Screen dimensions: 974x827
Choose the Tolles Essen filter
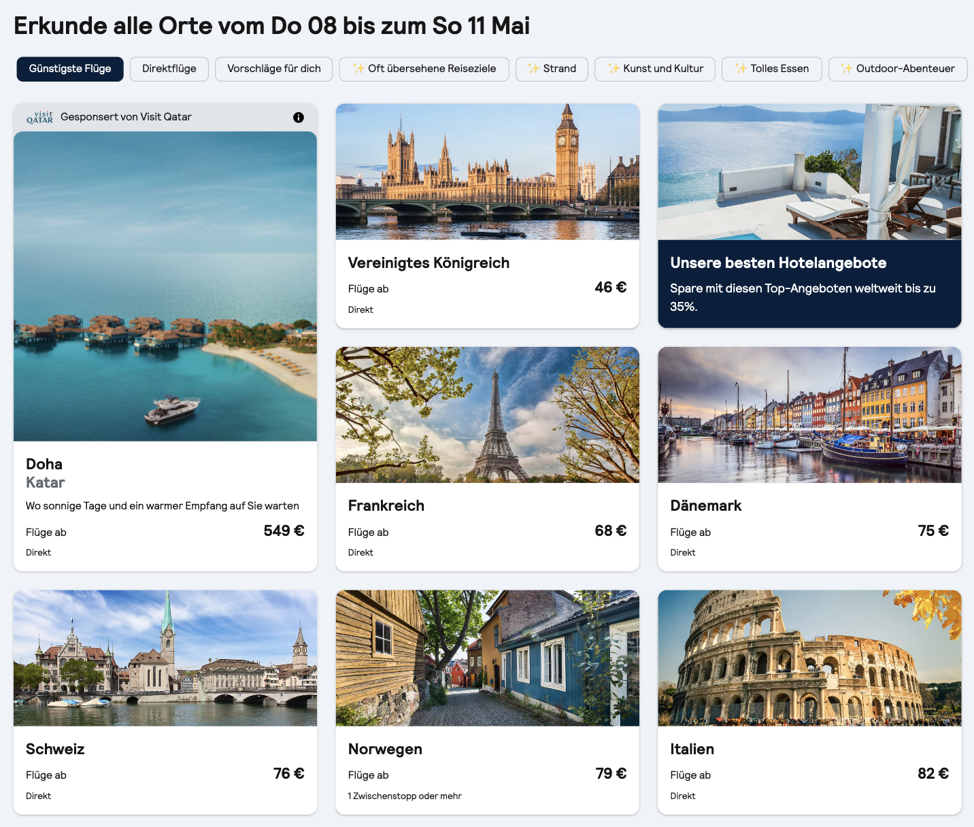(x=772, y=69)
